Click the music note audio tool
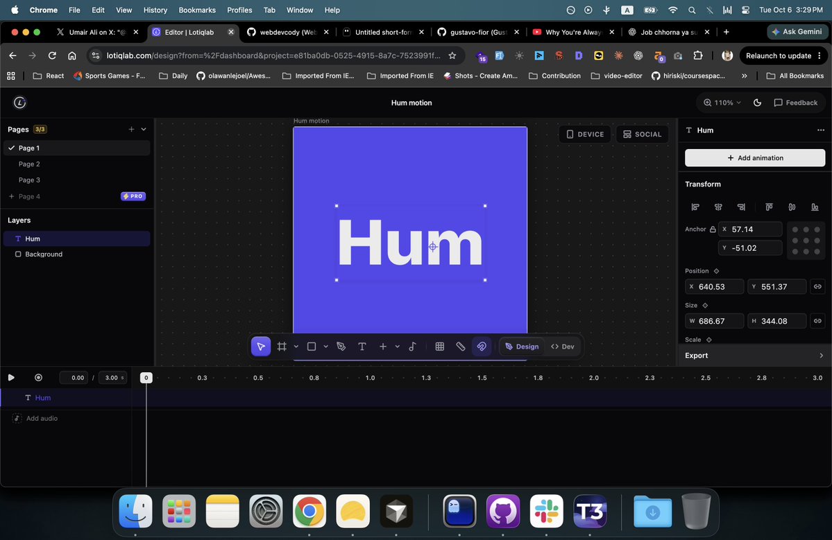Image resolution: width=832 pixels, height=540 pixels. [x=412, y=347]
